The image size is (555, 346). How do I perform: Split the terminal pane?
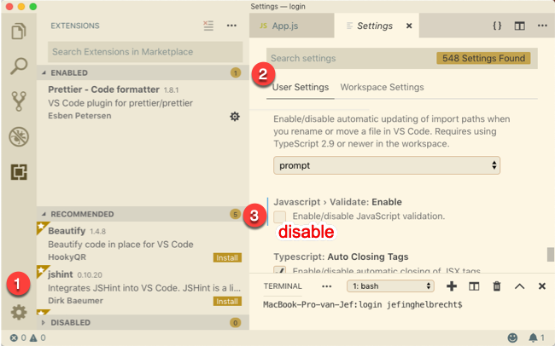474,286
